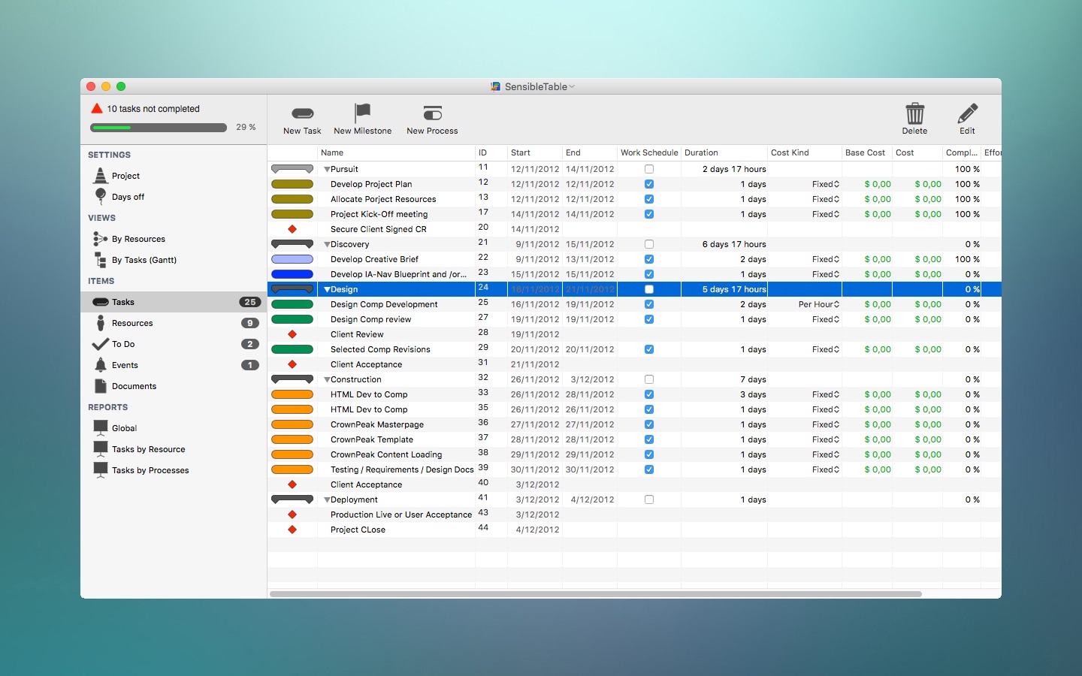Collapse the Construction process group
Viewport: 1082px width, 676px height.
coord(327,380)
